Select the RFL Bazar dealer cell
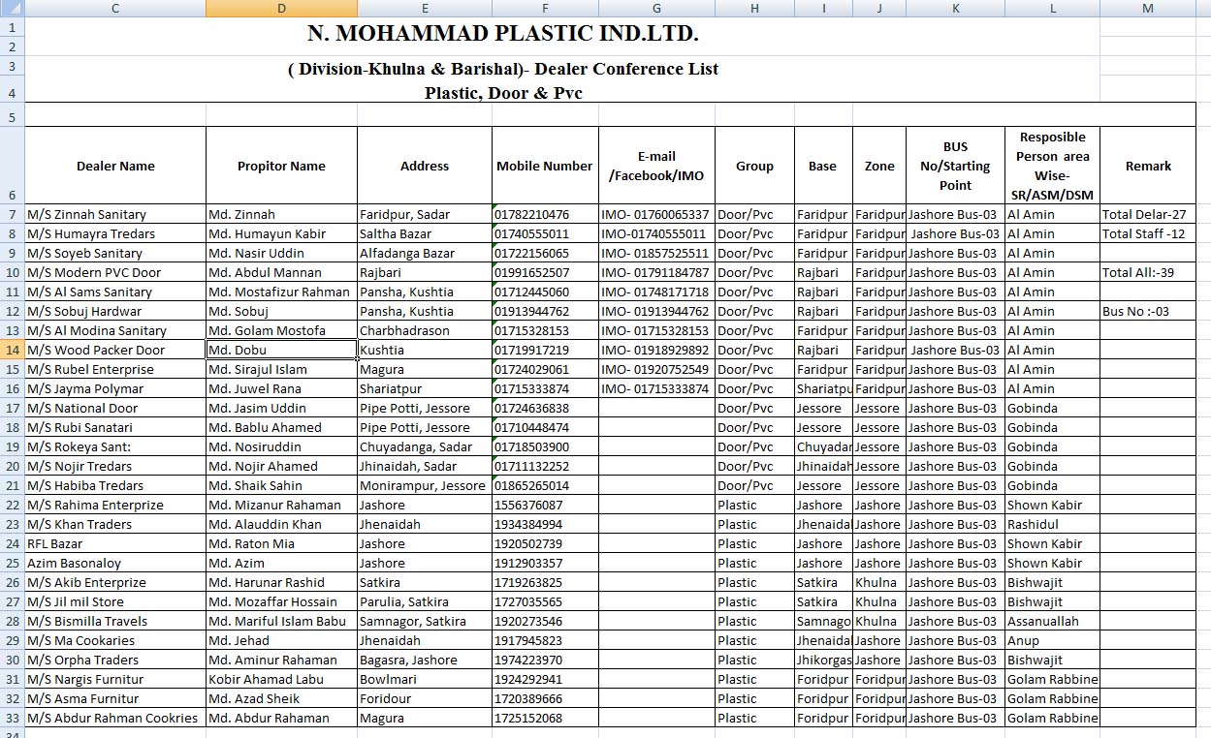1211x738 pixels. coord(115,543)
